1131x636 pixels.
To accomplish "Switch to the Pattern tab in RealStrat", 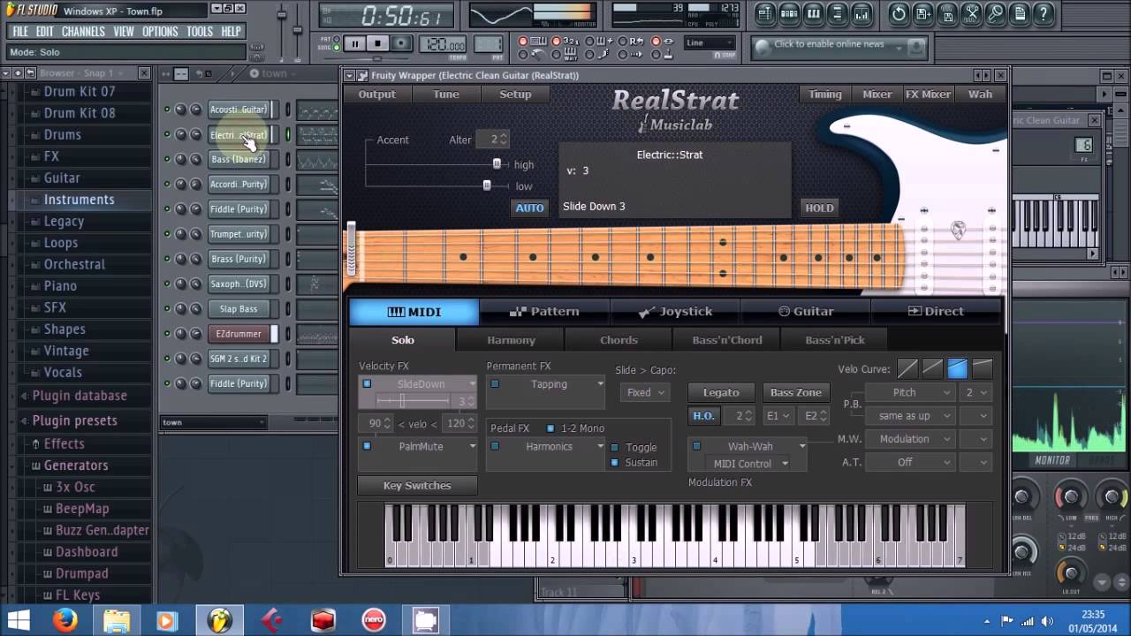I will [x=544, y=311].
